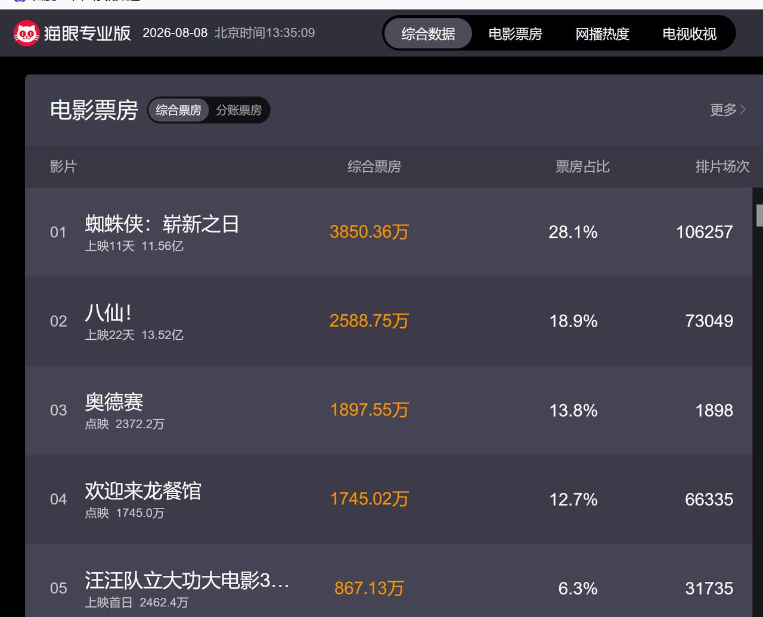Open 欢迎来龙餐馆 movie details

[143, 491]
